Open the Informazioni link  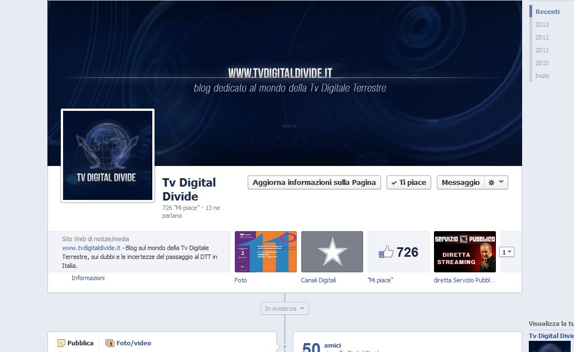(x=88, y=278)
